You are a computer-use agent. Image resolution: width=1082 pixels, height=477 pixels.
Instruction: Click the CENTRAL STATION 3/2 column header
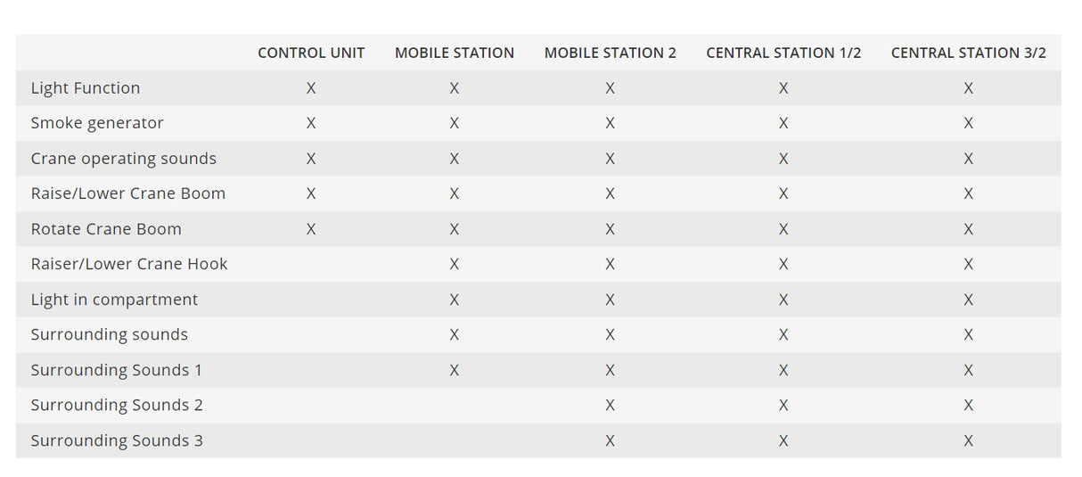click(968, 53)
